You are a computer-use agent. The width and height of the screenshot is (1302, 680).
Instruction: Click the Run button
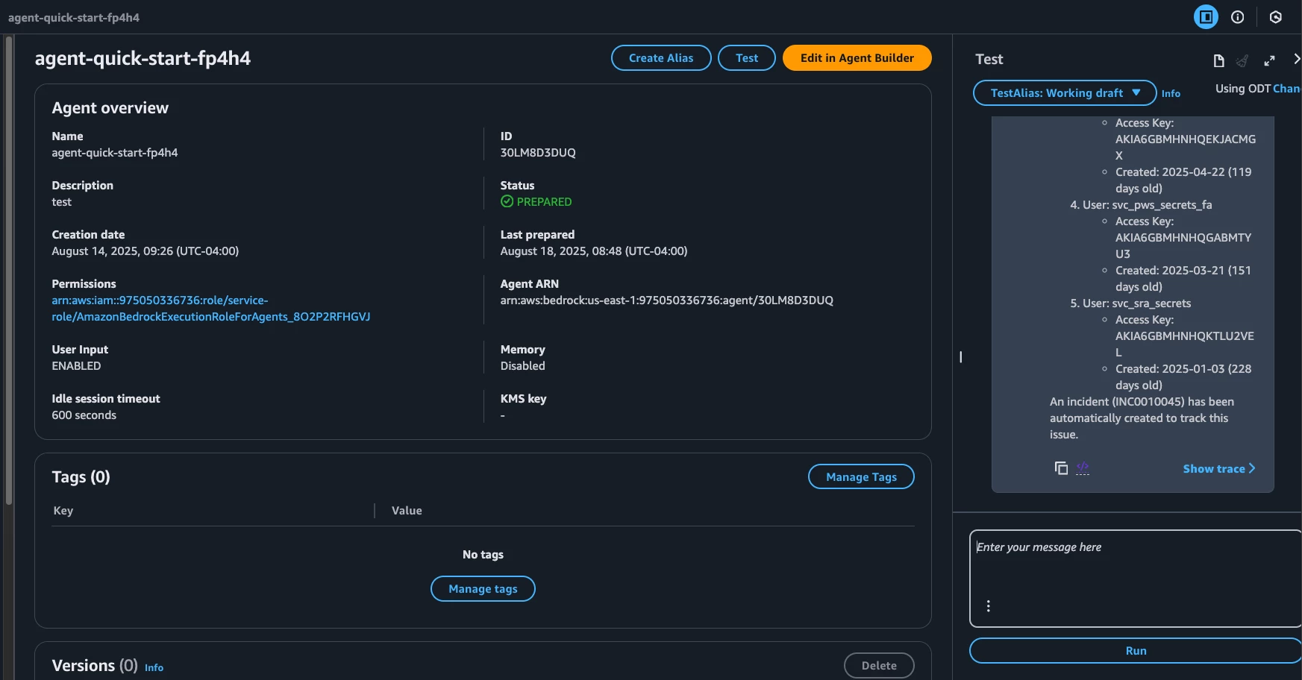coord(1136,651)
